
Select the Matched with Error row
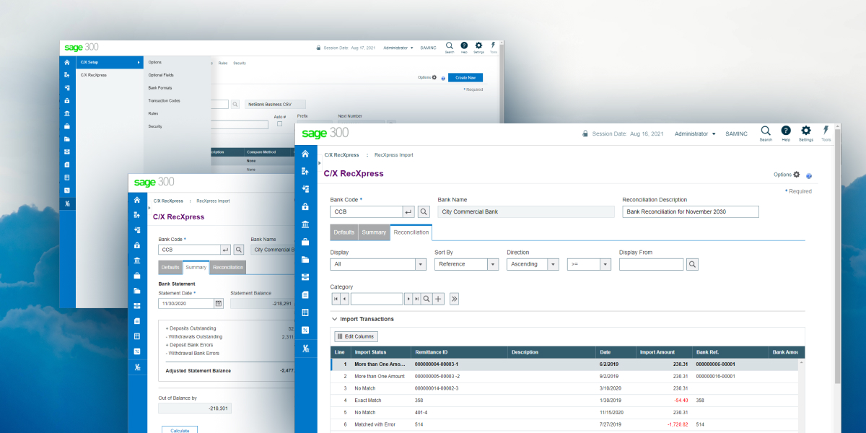[564, 424]
